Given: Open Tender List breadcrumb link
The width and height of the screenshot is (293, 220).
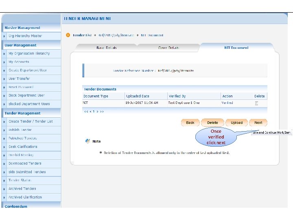Looking at the screenshot, I should 82,35.
